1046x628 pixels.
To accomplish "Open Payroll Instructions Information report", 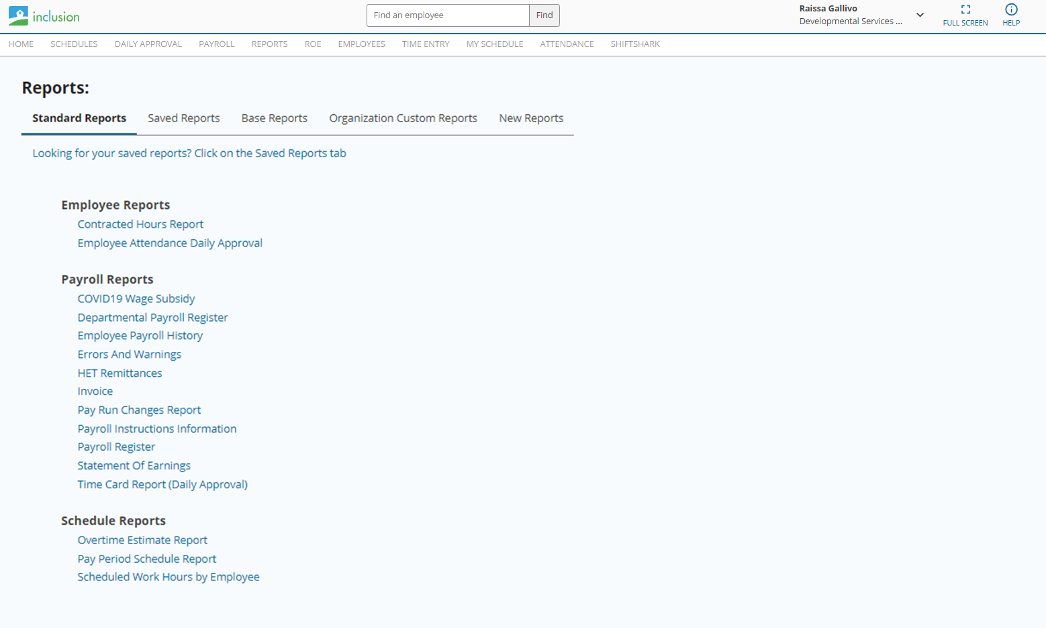I will click(157, 429).
